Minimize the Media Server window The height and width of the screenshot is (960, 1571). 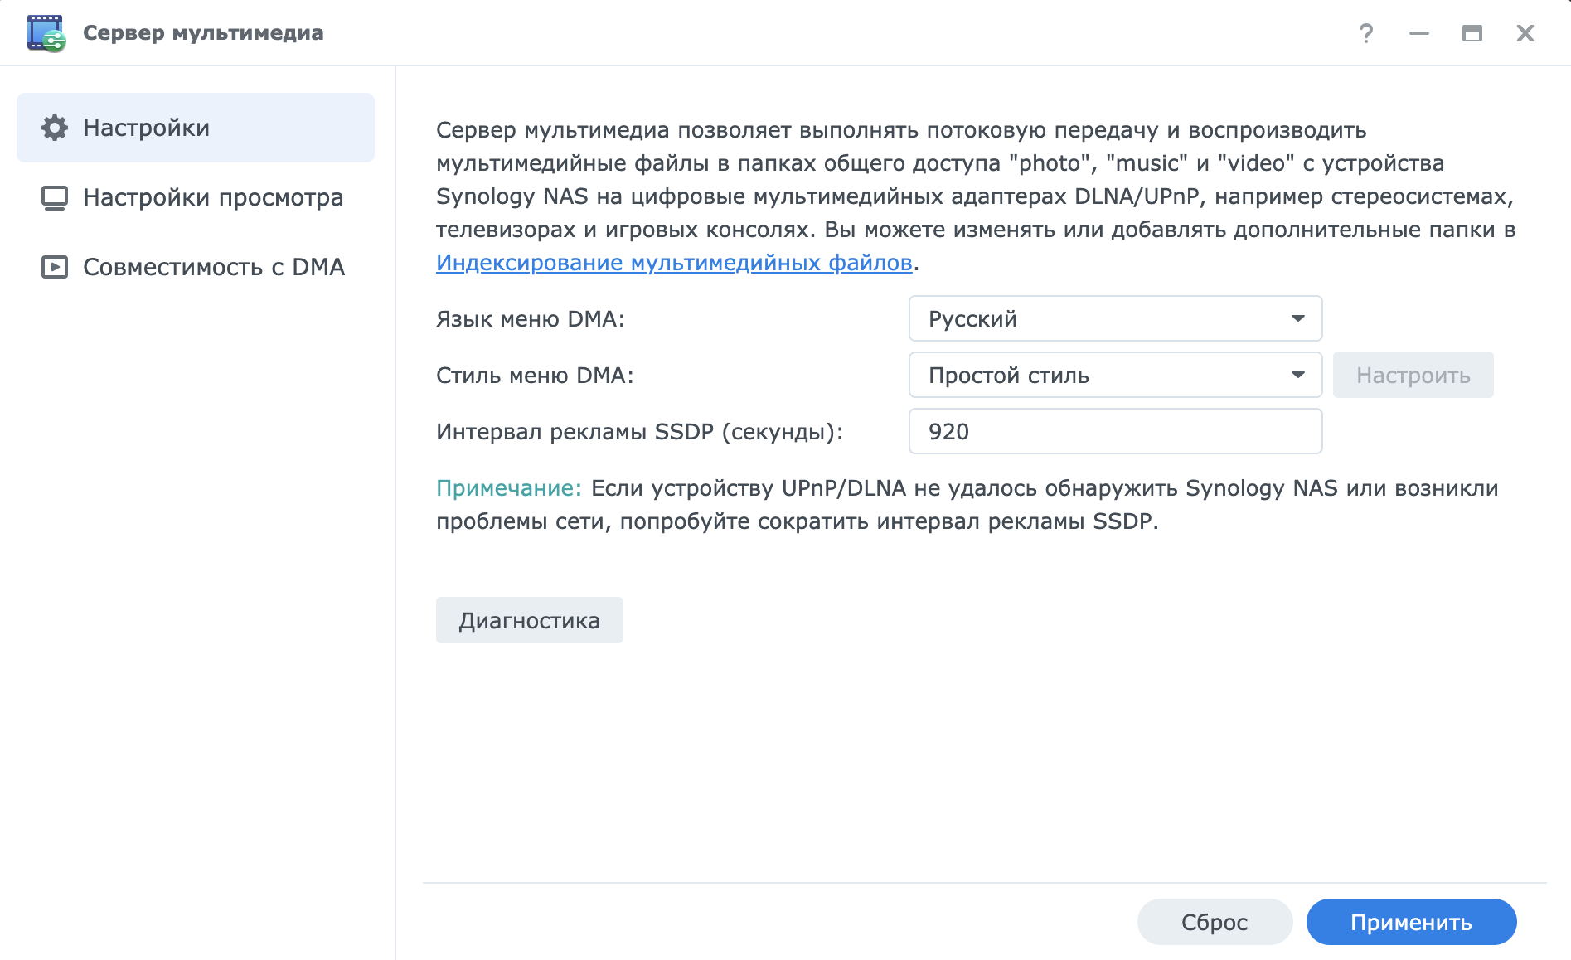pyautogui.click(x=1418, y=33)
